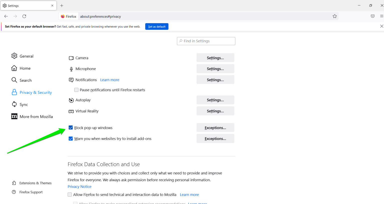Viewport: 384px width, 204px height.
Task: Click the Sync icon in the sidebar
Action: click(14, 104)
